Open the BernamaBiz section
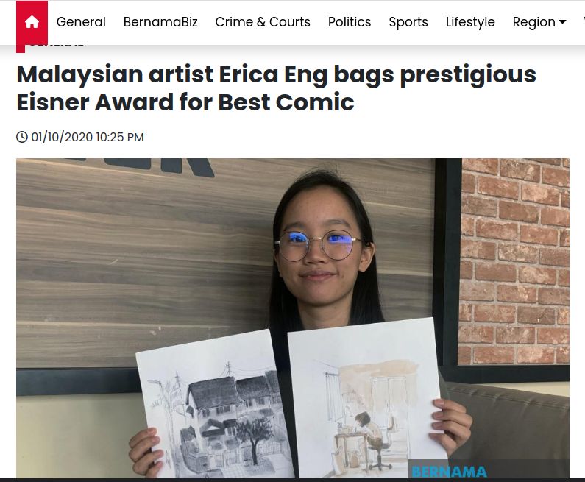The image size is (585, 482). [x=160, y=22]
